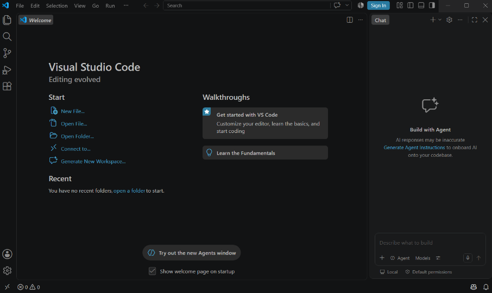This screenshot has width=492, height=293.
Task: Click the VS Code logo in the title bar
Action: tap(5, 5)
